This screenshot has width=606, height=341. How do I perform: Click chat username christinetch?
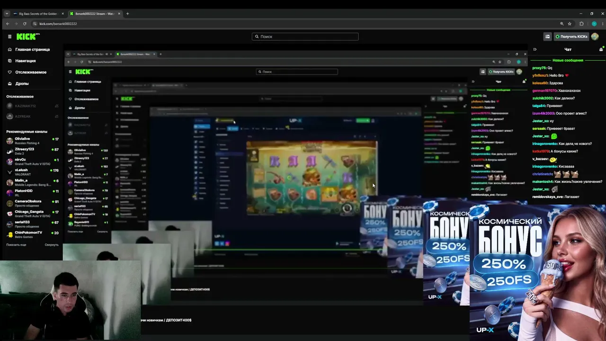[x=543, y=174]
